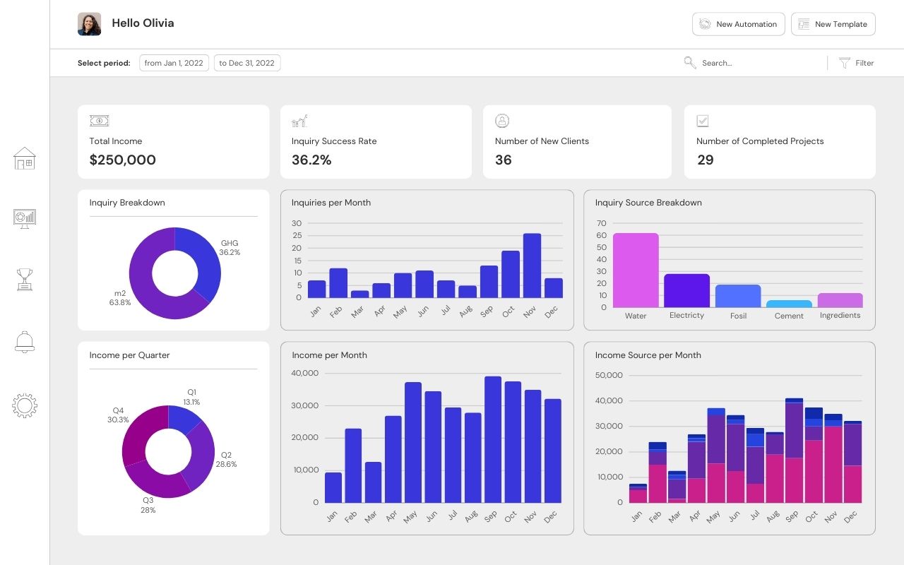This screenshot has width=904, height=565.
Task: Open the 'from Jan 1, 2022' date picker
Action: click(174, 63)
